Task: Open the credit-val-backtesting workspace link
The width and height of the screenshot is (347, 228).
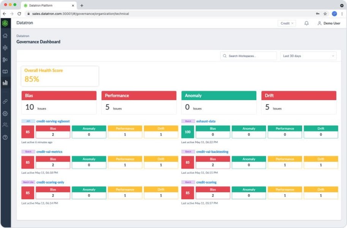Action: point(212,152)
